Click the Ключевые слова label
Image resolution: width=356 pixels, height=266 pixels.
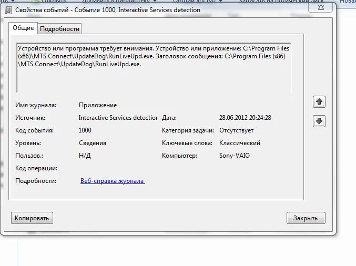[187, 143]
